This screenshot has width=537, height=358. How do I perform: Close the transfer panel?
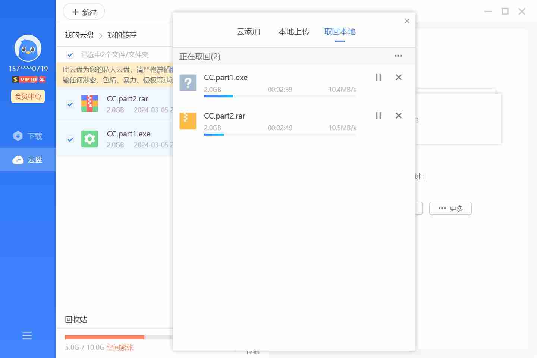pyautogui.click(x=407, y=21)
